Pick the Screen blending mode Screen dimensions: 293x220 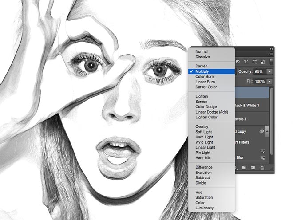201,102
